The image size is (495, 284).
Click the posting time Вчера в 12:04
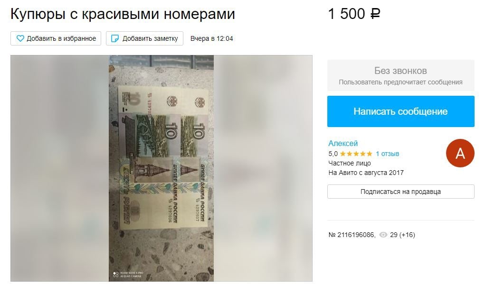tap(211, 38)
